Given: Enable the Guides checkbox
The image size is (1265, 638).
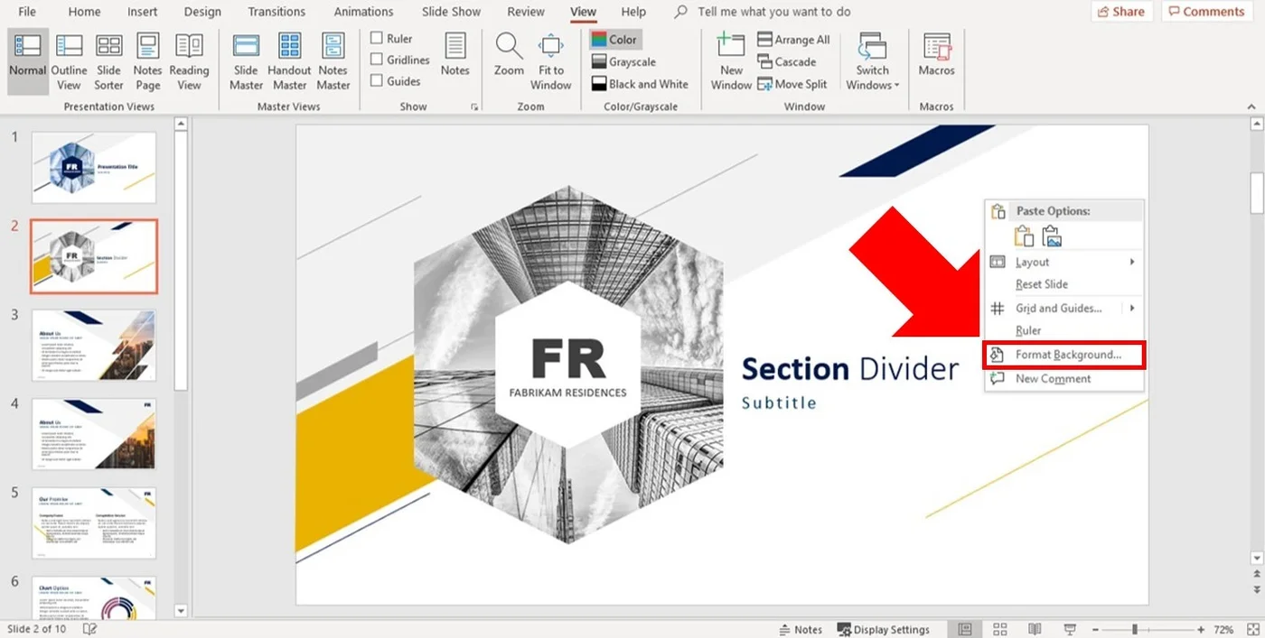Looking at the screenshot, I should (377, 80).
